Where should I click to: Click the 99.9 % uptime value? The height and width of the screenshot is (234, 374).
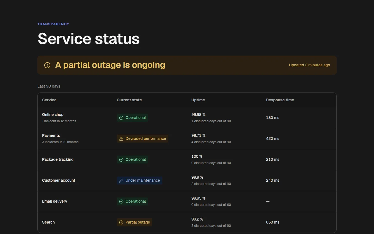click(x=197, y=177)
